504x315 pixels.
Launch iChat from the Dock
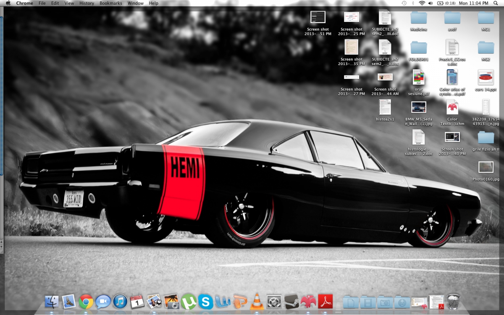click(103, 301)
